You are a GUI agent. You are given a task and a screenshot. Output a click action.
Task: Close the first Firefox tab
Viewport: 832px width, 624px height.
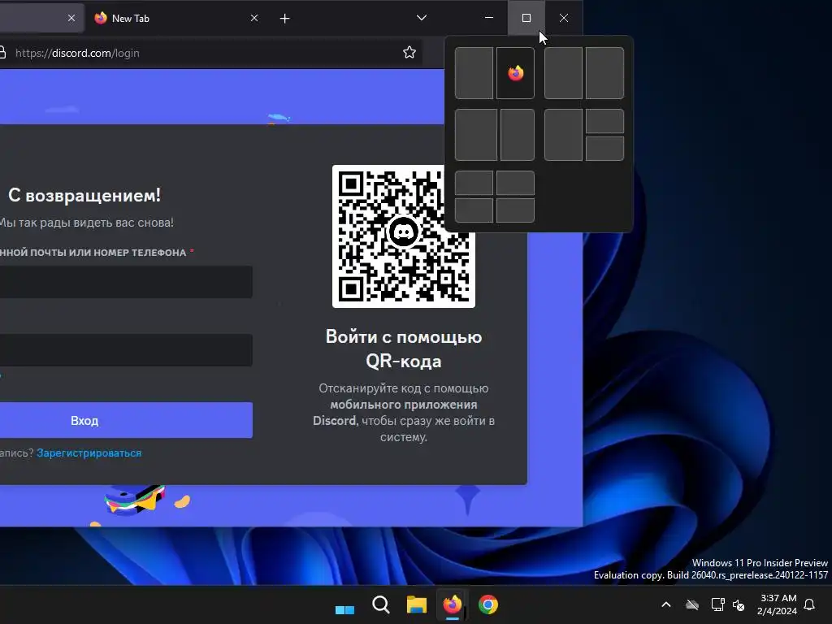coord(71,18)
